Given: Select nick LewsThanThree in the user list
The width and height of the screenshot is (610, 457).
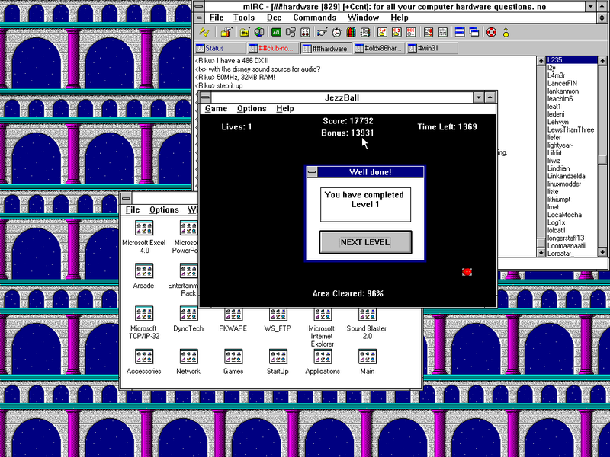Looking at the screenshot, I should point(570,129).
